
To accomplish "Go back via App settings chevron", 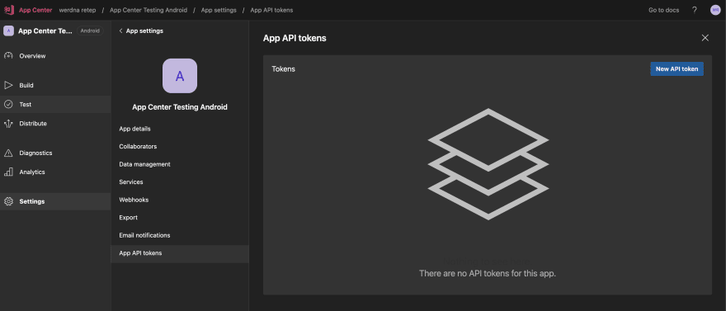I will (x=120, y=31).
